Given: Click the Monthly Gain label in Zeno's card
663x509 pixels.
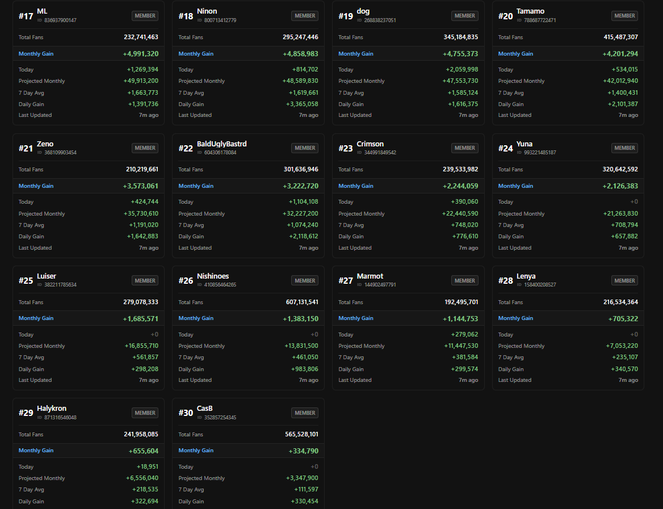Looking at the screenshot, I should pyautogui.click(x=36, y=186).
